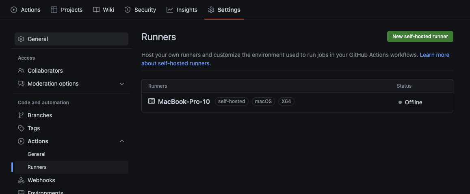
Task: Click the Runners column header
Action: [158, 86]
